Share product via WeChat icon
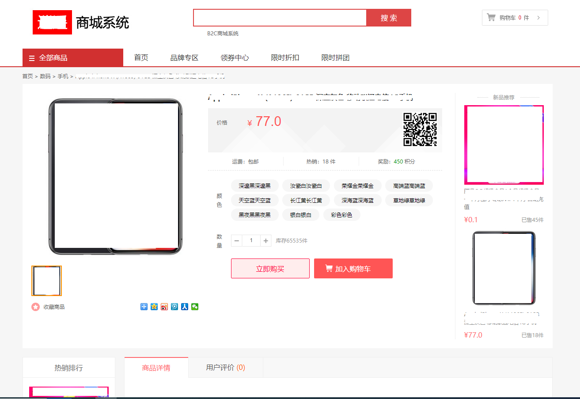Image resolution: width=580 pixels, height=399 pixels. pos(195,307)
